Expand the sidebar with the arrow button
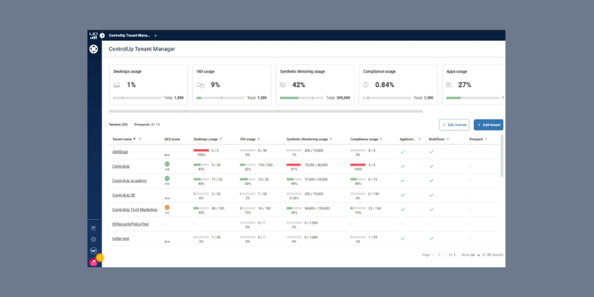 102,36
